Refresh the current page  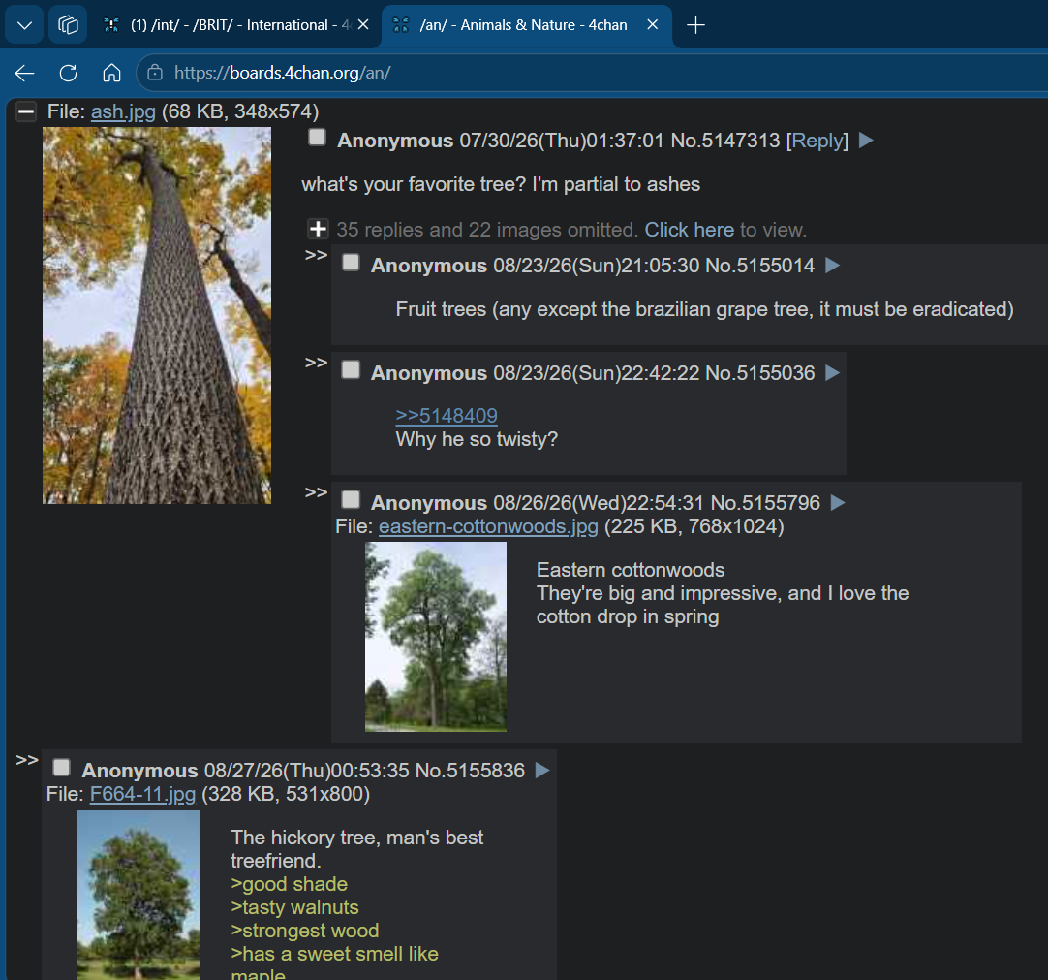pos(68,73)
